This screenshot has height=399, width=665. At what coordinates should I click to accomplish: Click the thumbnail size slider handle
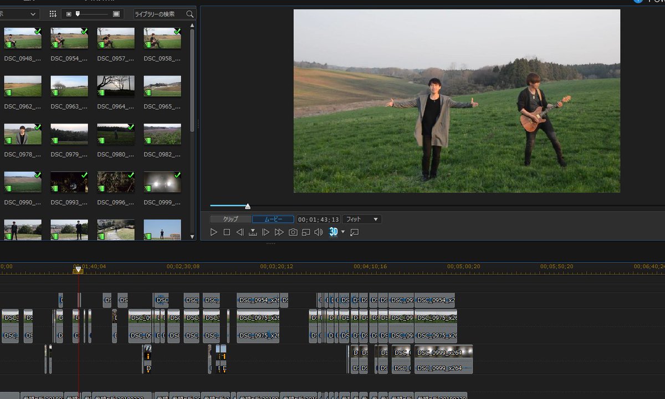(78, 13)
